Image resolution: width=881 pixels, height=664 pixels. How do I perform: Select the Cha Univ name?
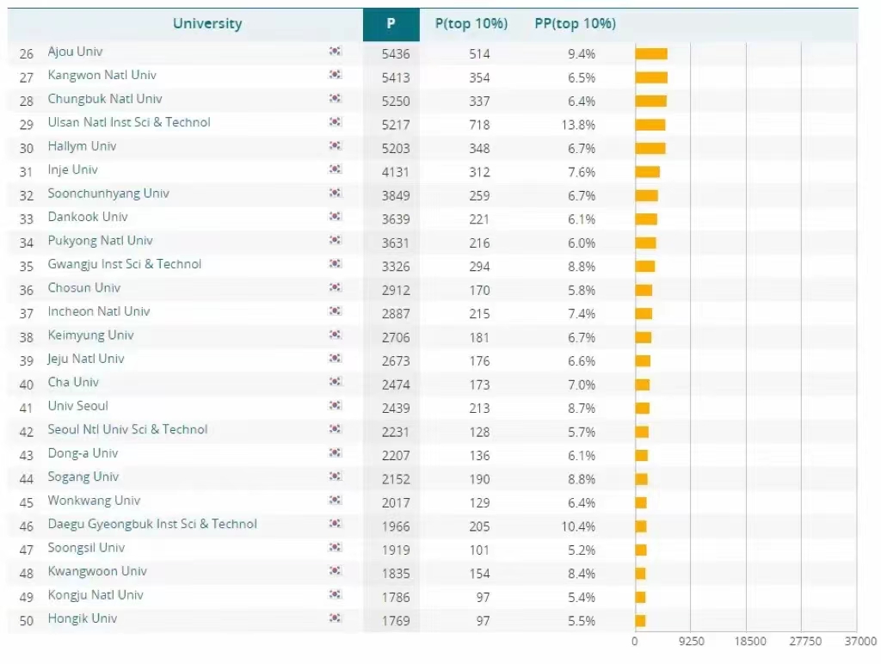pyautogui.click(x=73, y=382)
